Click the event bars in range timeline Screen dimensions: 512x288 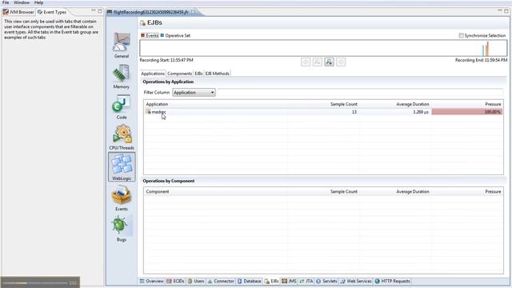point(486,49)
